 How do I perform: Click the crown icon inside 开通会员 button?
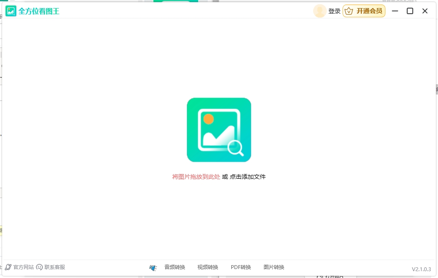pos(349,11)
